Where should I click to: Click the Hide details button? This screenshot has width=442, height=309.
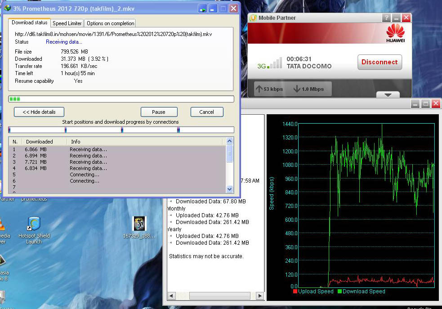click(x=39, y=112)
